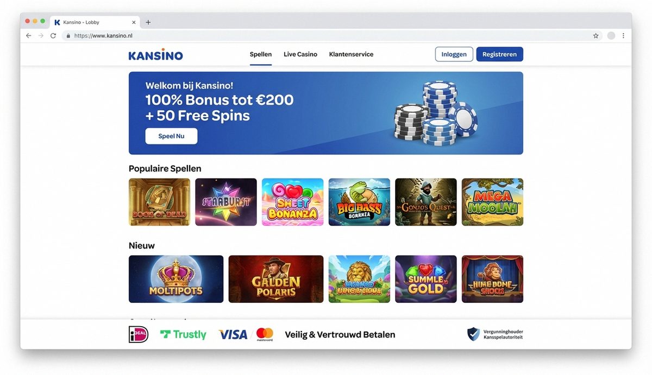The width and height of the screenshot is (652, 375).
Task: Click the Mastercard logo in footer
Action: pyautogui.click(x=265, y=334)
